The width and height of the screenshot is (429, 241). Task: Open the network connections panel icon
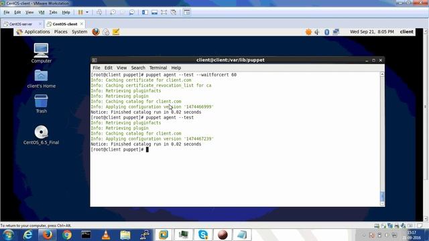(336, 32)
